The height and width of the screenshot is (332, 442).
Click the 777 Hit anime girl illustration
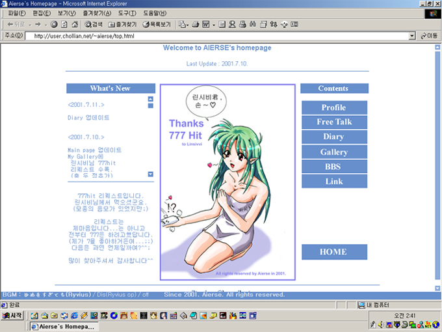227,182
